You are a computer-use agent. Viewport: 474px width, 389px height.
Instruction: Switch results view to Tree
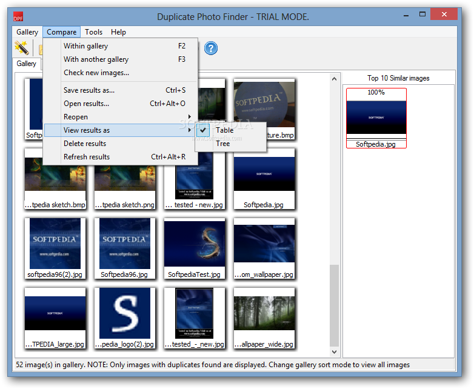231,144
